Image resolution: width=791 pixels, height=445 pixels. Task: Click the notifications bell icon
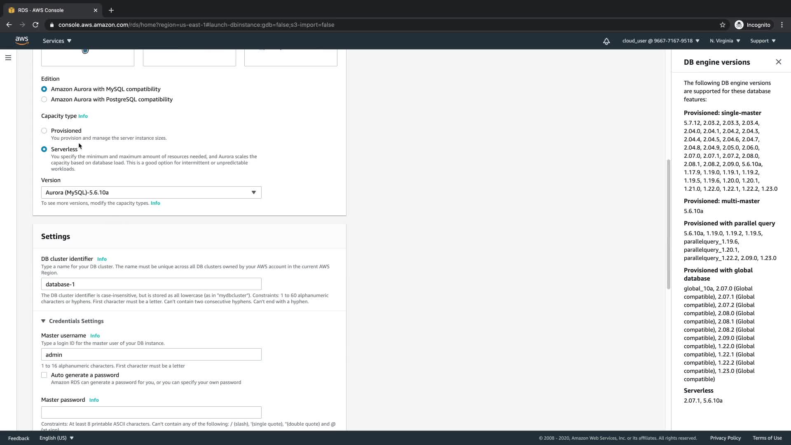[x=606, y=41]
